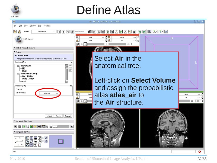Toggle visibility for the Axial slice view
The height and width of the screenshot is (163, 217).
point(77,37)
